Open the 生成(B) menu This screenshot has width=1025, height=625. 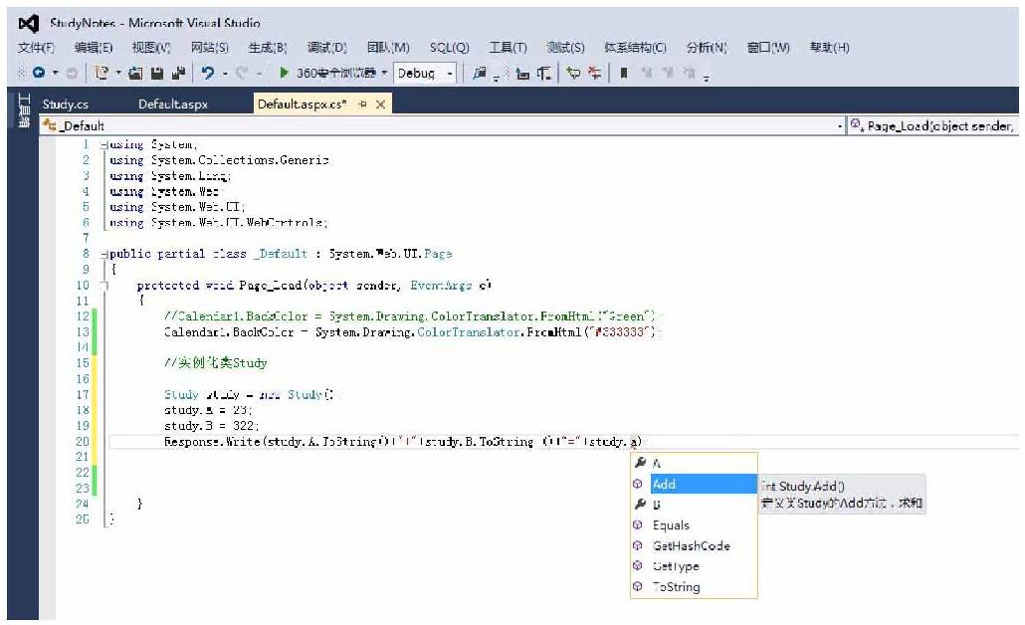268,47
